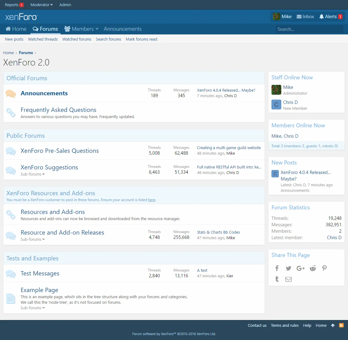Image resolution: width=348 pixels, height=340 pixels.
Task: Share this page on Facebook
Action: pos(277,268)
